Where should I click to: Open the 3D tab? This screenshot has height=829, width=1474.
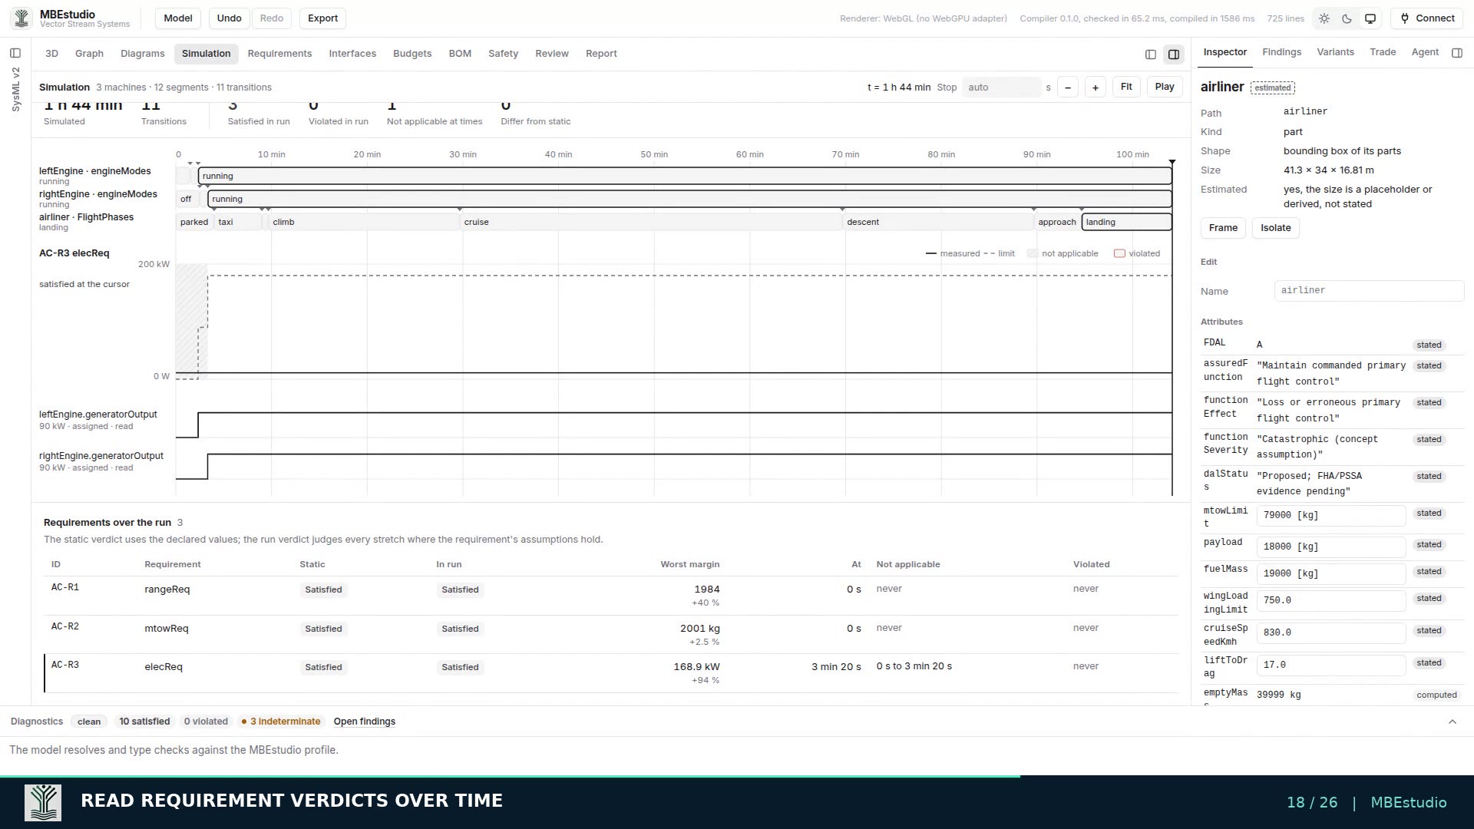[51, 54]
